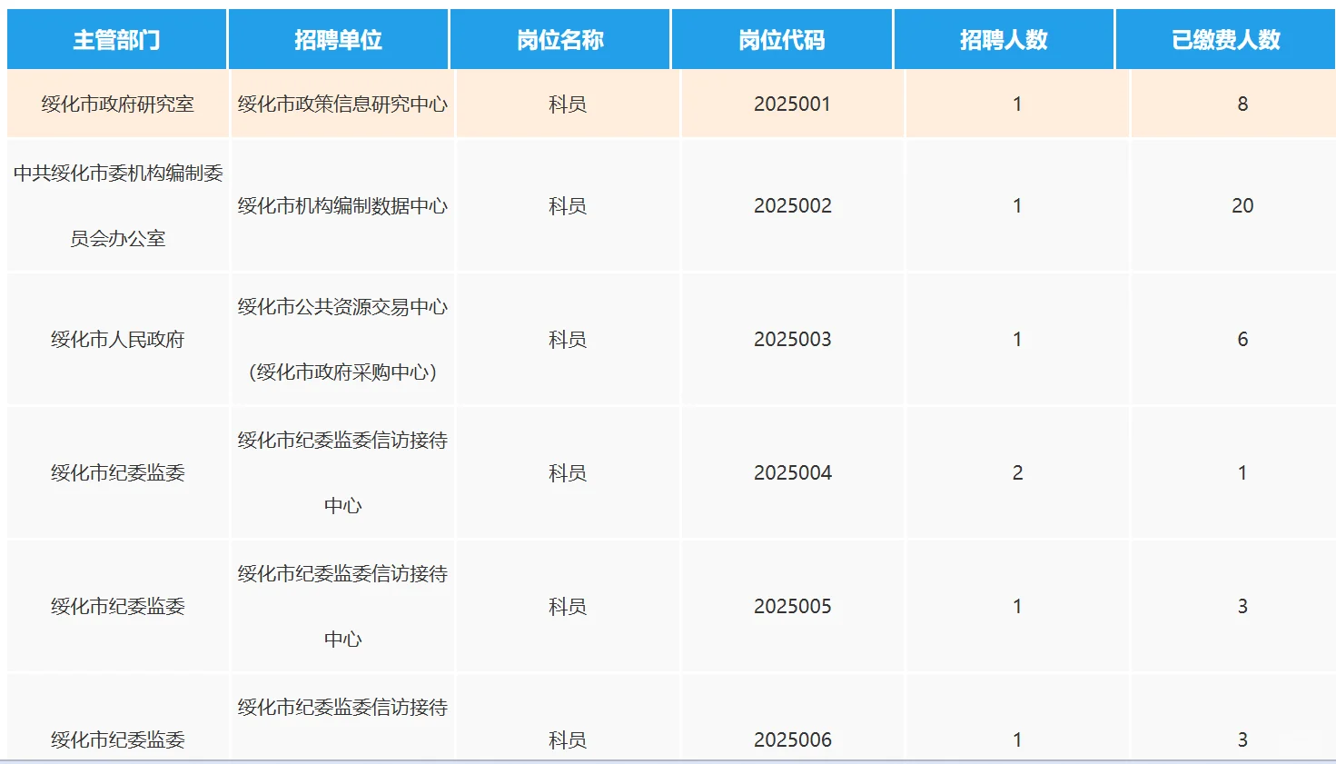Select recruit count 2 in row 2025004
The image size is (1336, 764).
[1017, 473]
